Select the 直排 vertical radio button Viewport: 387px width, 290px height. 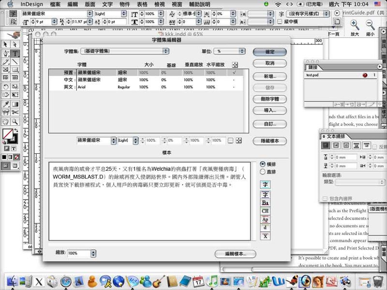tap(263, 171)
